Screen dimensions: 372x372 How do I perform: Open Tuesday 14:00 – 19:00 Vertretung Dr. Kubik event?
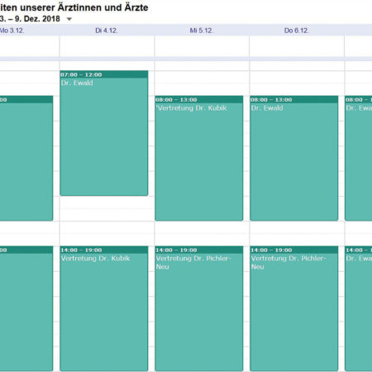104,308
